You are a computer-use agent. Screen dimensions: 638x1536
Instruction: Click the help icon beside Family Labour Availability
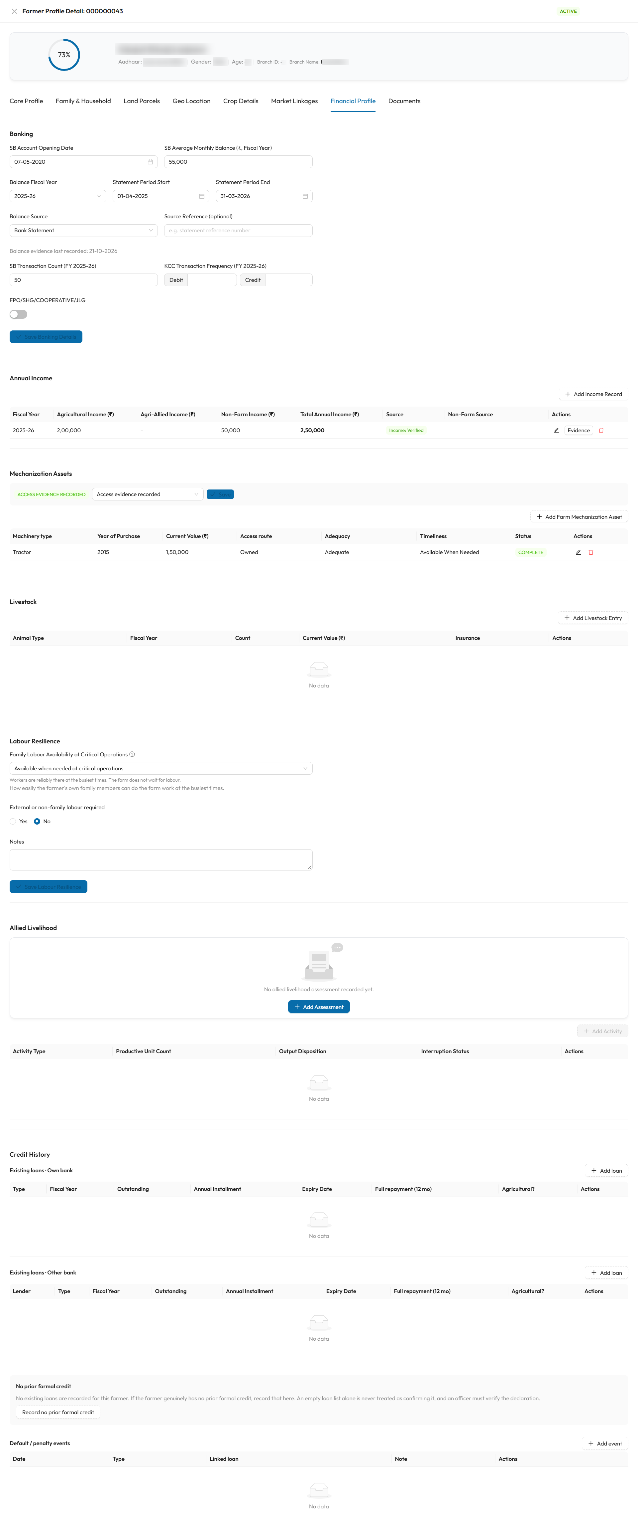tap(132, 754)
